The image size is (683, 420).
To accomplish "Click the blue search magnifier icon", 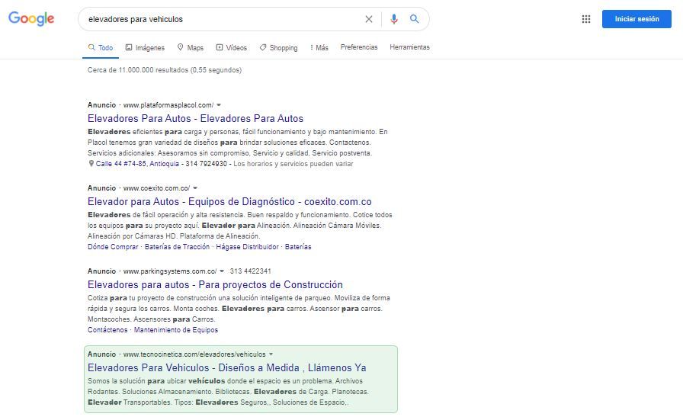I will click(x=415, y=19).
